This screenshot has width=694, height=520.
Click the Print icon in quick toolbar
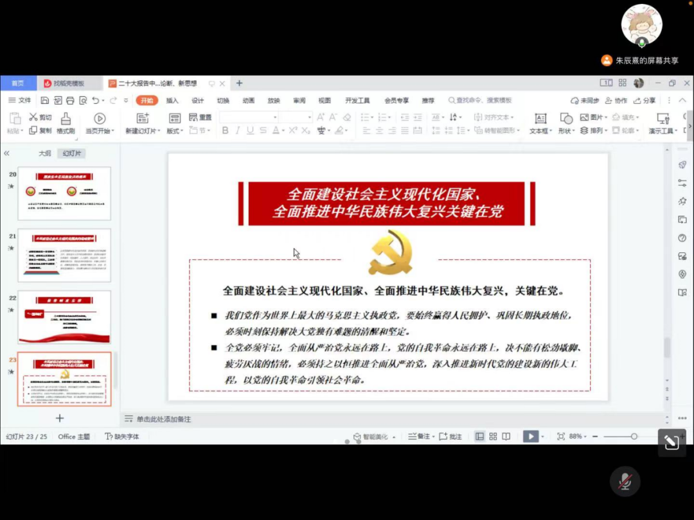[70, 100]
